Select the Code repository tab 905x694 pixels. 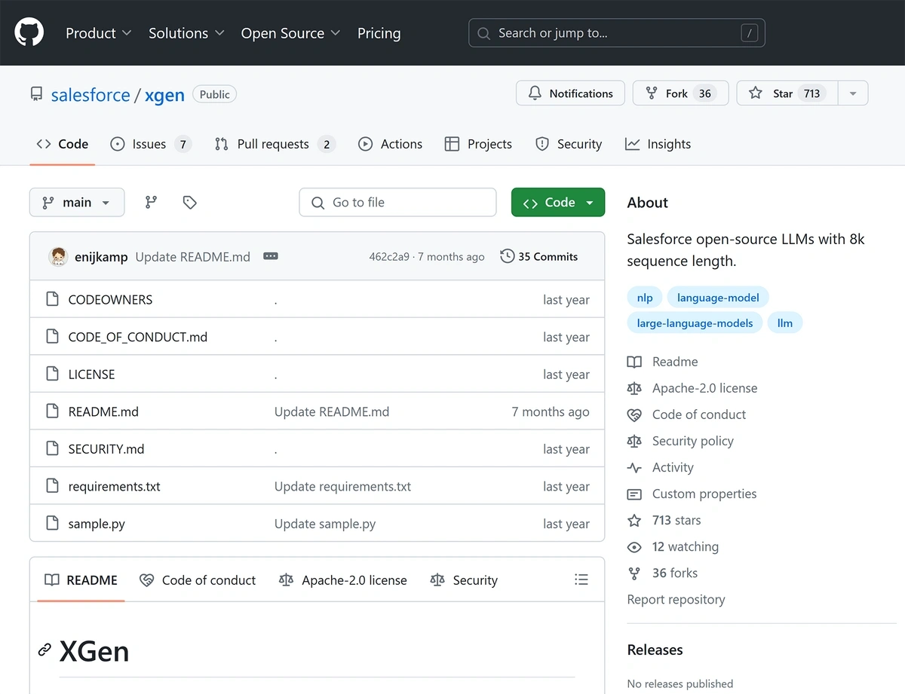coord(63,144)
